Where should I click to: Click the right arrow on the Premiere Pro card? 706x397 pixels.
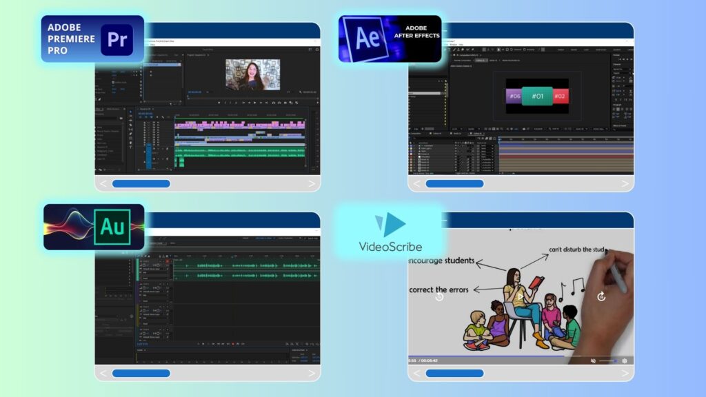[x=312, y=183]
